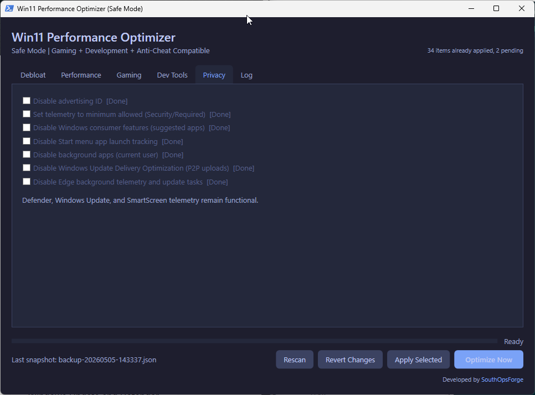Screen dimensions: 535x395
Task: View the Log tab
Action: tap(246, 75)
